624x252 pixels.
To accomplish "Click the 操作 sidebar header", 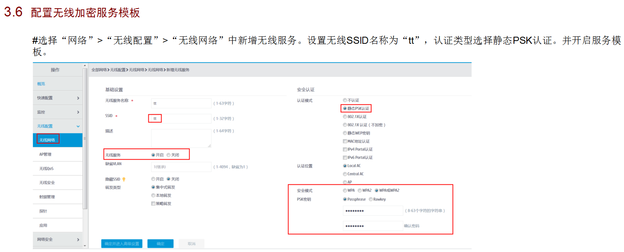I will coord(55,70).
